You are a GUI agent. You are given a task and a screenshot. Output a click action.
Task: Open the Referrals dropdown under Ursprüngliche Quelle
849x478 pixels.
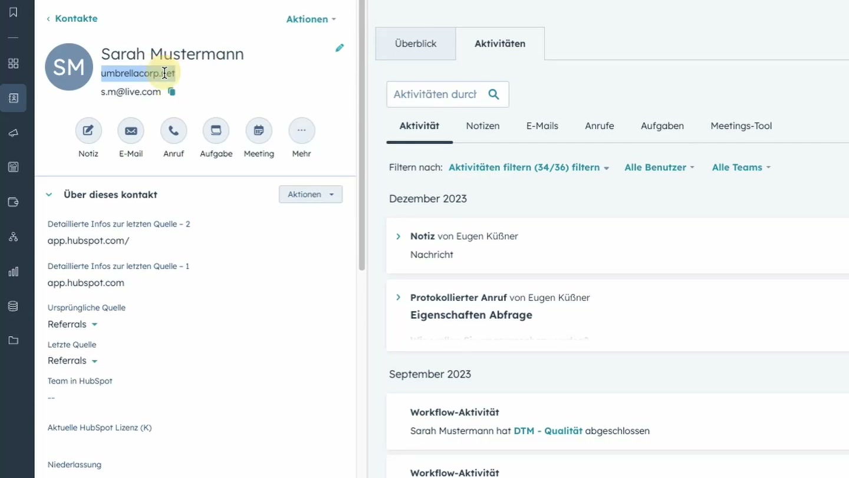[72, 324]
